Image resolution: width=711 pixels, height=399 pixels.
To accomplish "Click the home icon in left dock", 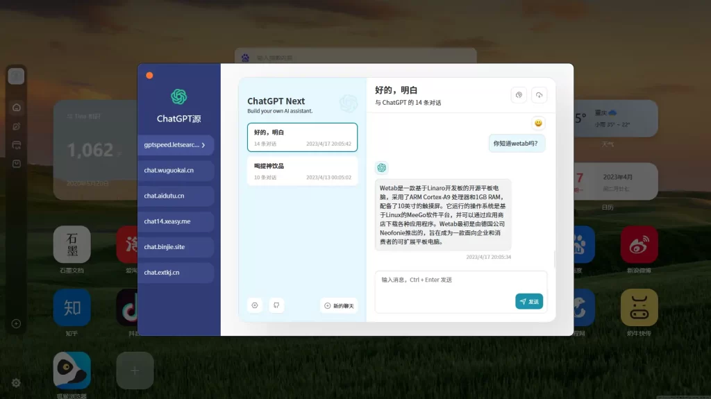I will pyautogui.click(x=17, y=108).
